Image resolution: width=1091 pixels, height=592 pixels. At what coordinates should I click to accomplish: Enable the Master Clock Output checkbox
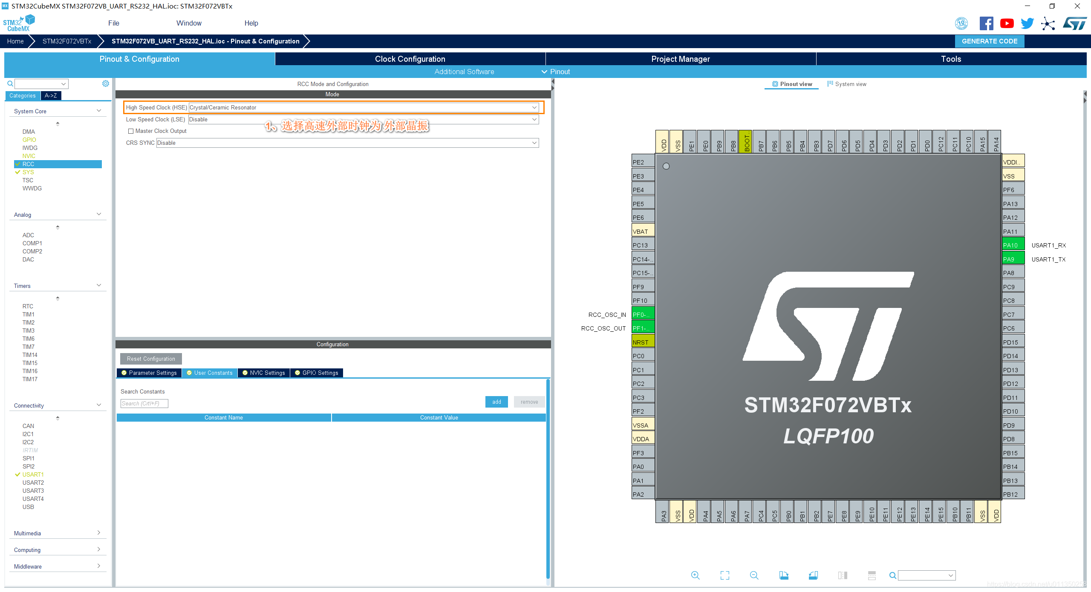[x=131, y=131]
